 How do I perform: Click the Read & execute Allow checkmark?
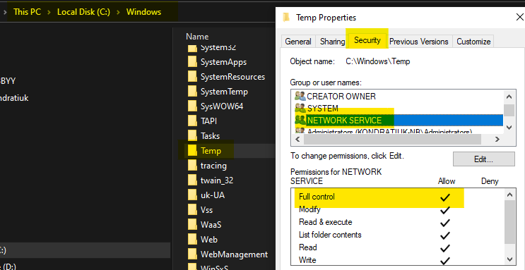click(x=445, y=223)
